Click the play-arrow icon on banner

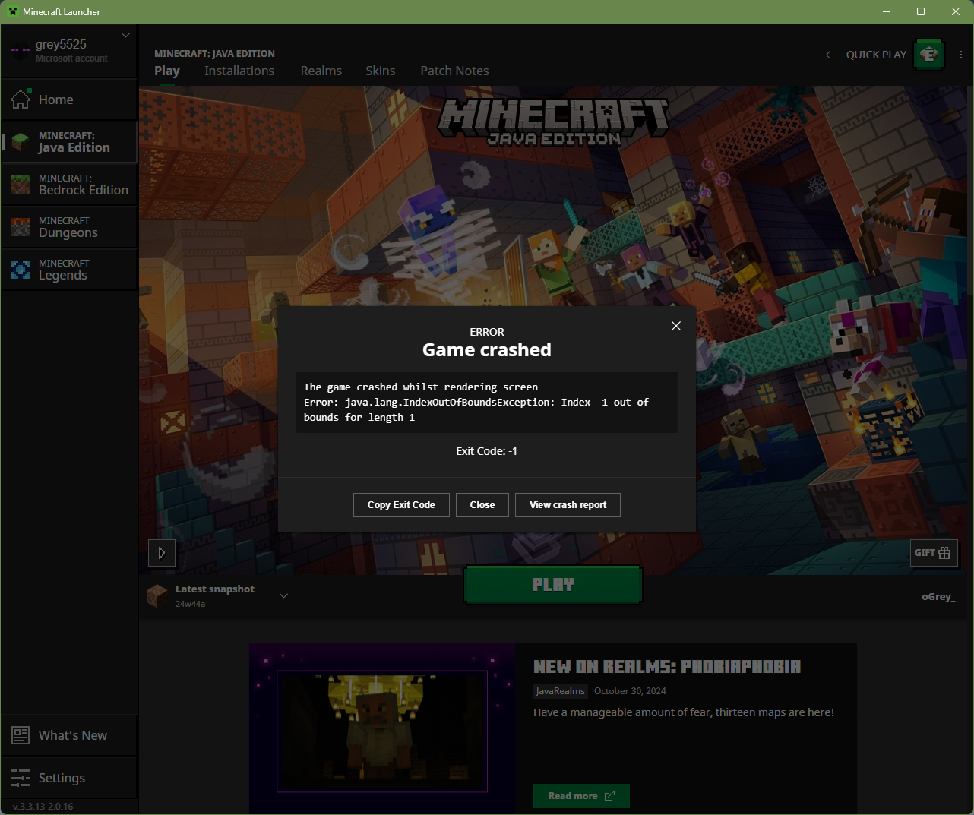[162, 553]
